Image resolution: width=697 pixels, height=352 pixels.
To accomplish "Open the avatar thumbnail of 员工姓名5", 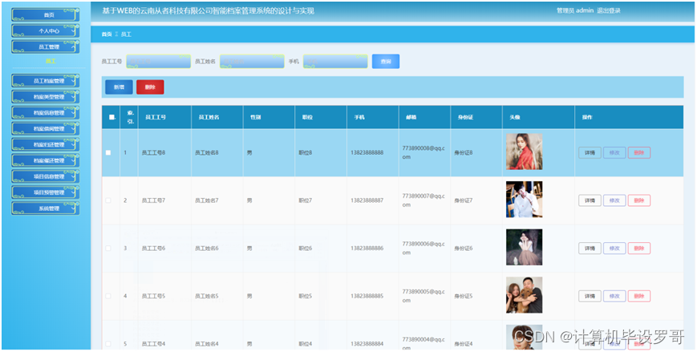I will point(524,295).
